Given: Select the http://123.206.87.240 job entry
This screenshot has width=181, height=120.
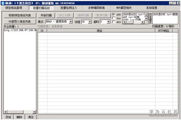Looking at the screenshot, I should pos(20,30).
